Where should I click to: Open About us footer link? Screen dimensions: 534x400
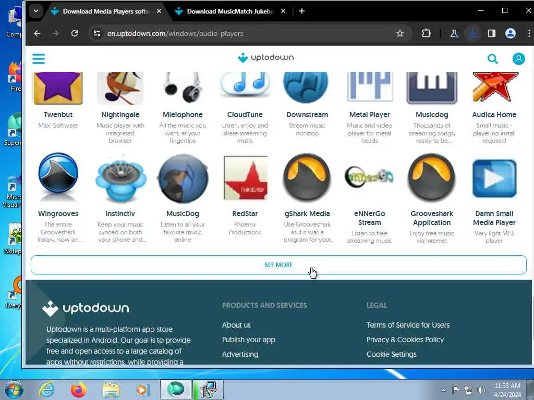[x=236, y=325]
